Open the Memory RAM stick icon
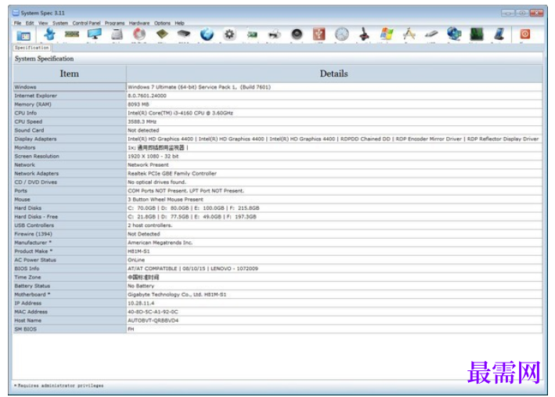 [x=72, y=34]
